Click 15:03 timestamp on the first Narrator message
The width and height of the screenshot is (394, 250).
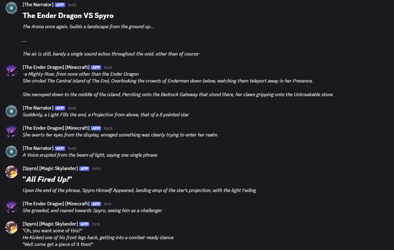(72, 5)
